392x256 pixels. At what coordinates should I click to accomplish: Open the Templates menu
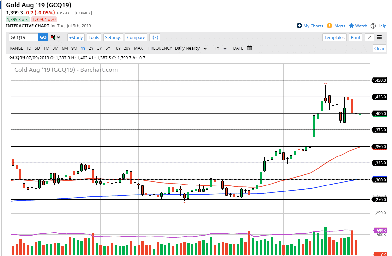tap(334, 37)
